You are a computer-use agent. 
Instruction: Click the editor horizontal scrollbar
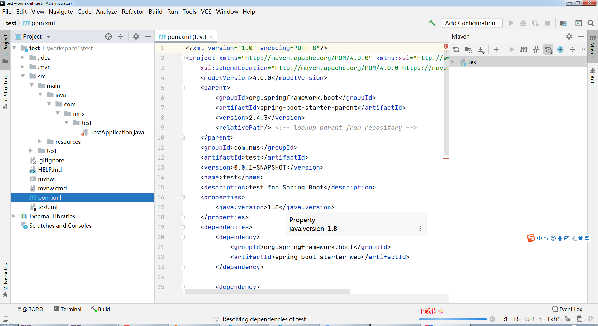268,291
